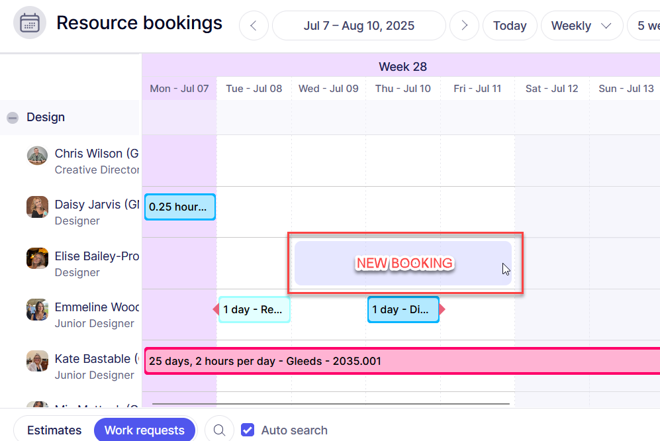Switch to the Work requests tab
Image resolution: width=660 pixels, height=441 pixels.
(144, 430)
